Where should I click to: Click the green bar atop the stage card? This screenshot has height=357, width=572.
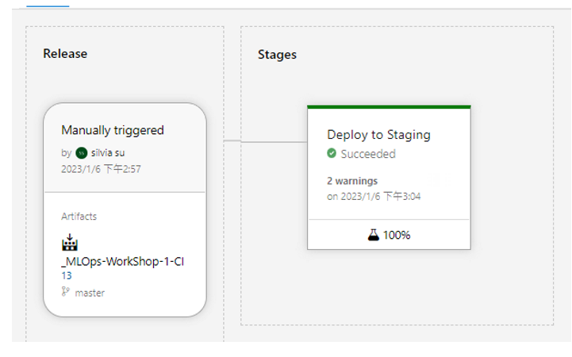pyautogui.click(x=389, y=107)
